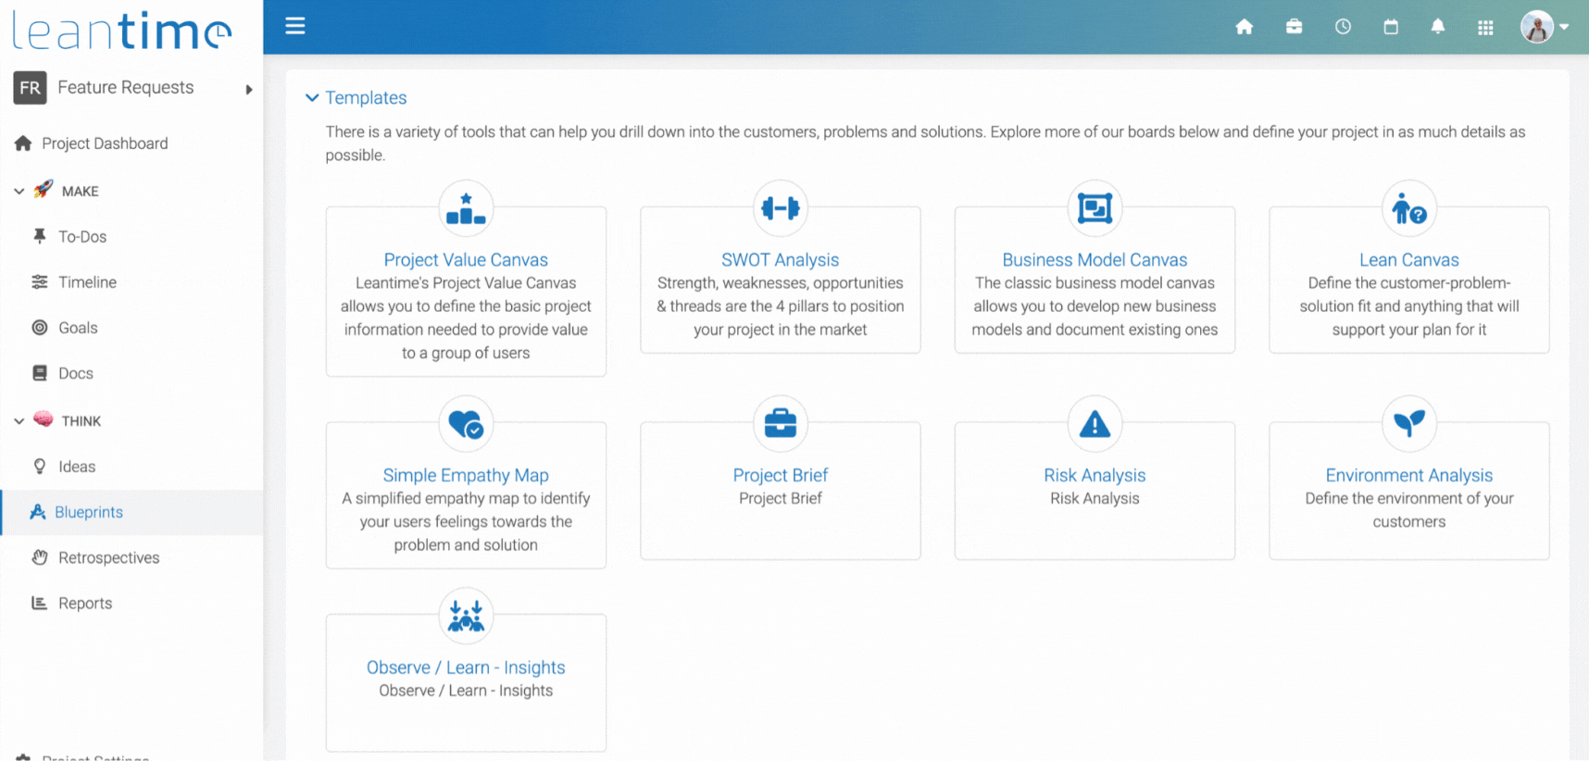The image size is (1589, 761).
Task: Expand Feature Requests project selector arrow
Action: pyautogui.click(x=248, y=90)
